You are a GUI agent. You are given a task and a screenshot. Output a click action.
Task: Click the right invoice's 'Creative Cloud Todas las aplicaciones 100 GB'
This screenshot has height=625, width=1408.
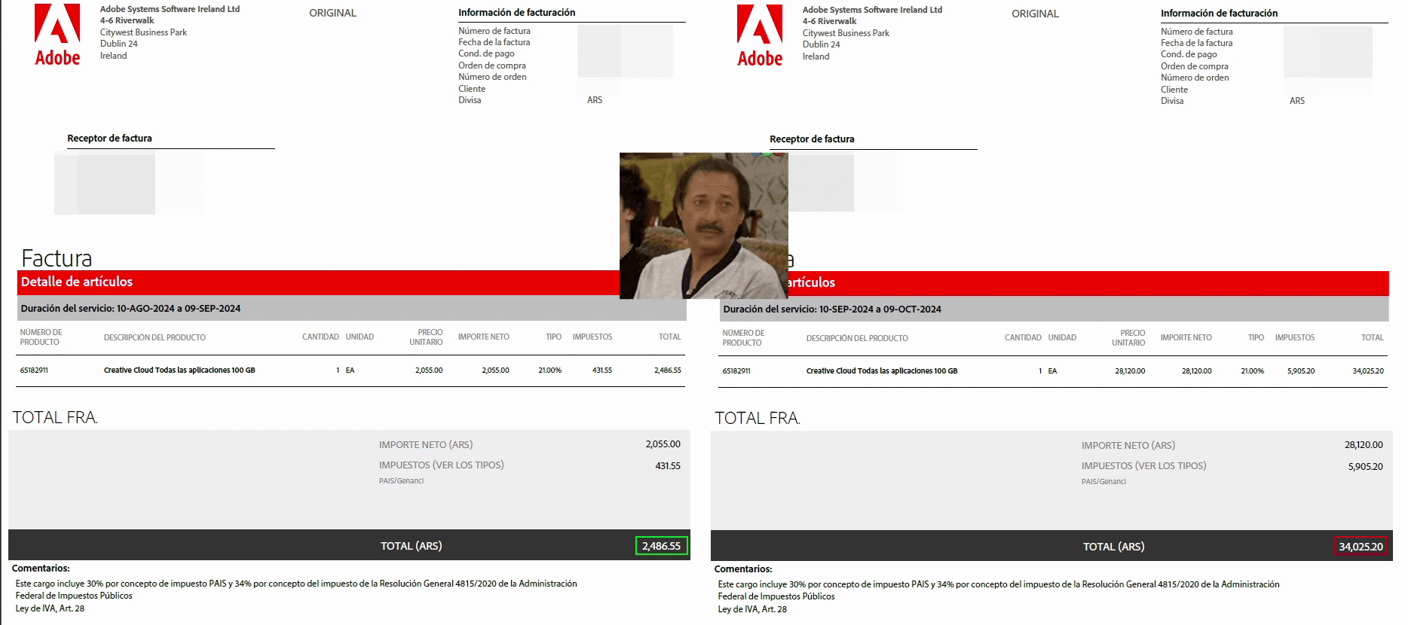coord(882,371)
